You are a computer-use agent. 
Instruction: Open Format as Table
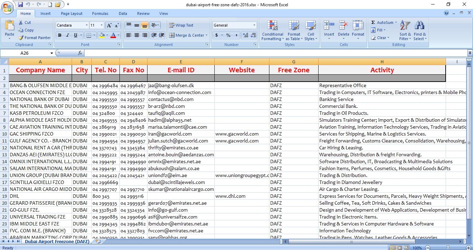[x=294, y=30]
